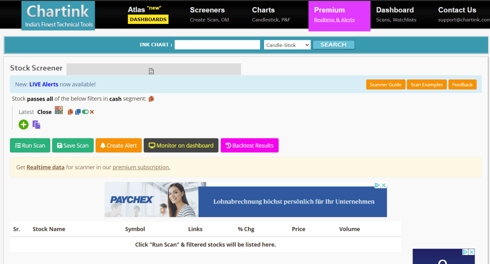Change the 'passes all' filter condition
The image size is (490, 264).
tap(40, 99)
